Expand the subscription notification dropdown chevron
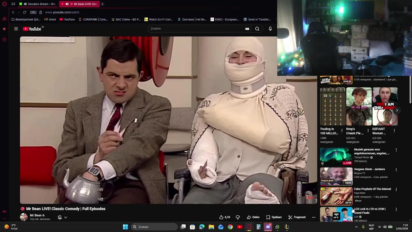The image size is (412, 232). pos(66,217)
